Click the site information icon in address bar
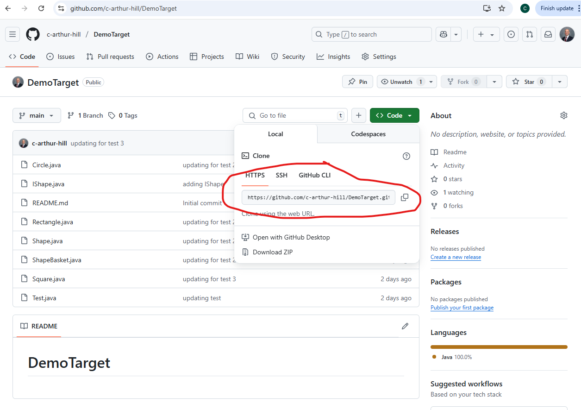The image size is (581, 410). click(x=61, y=8)
